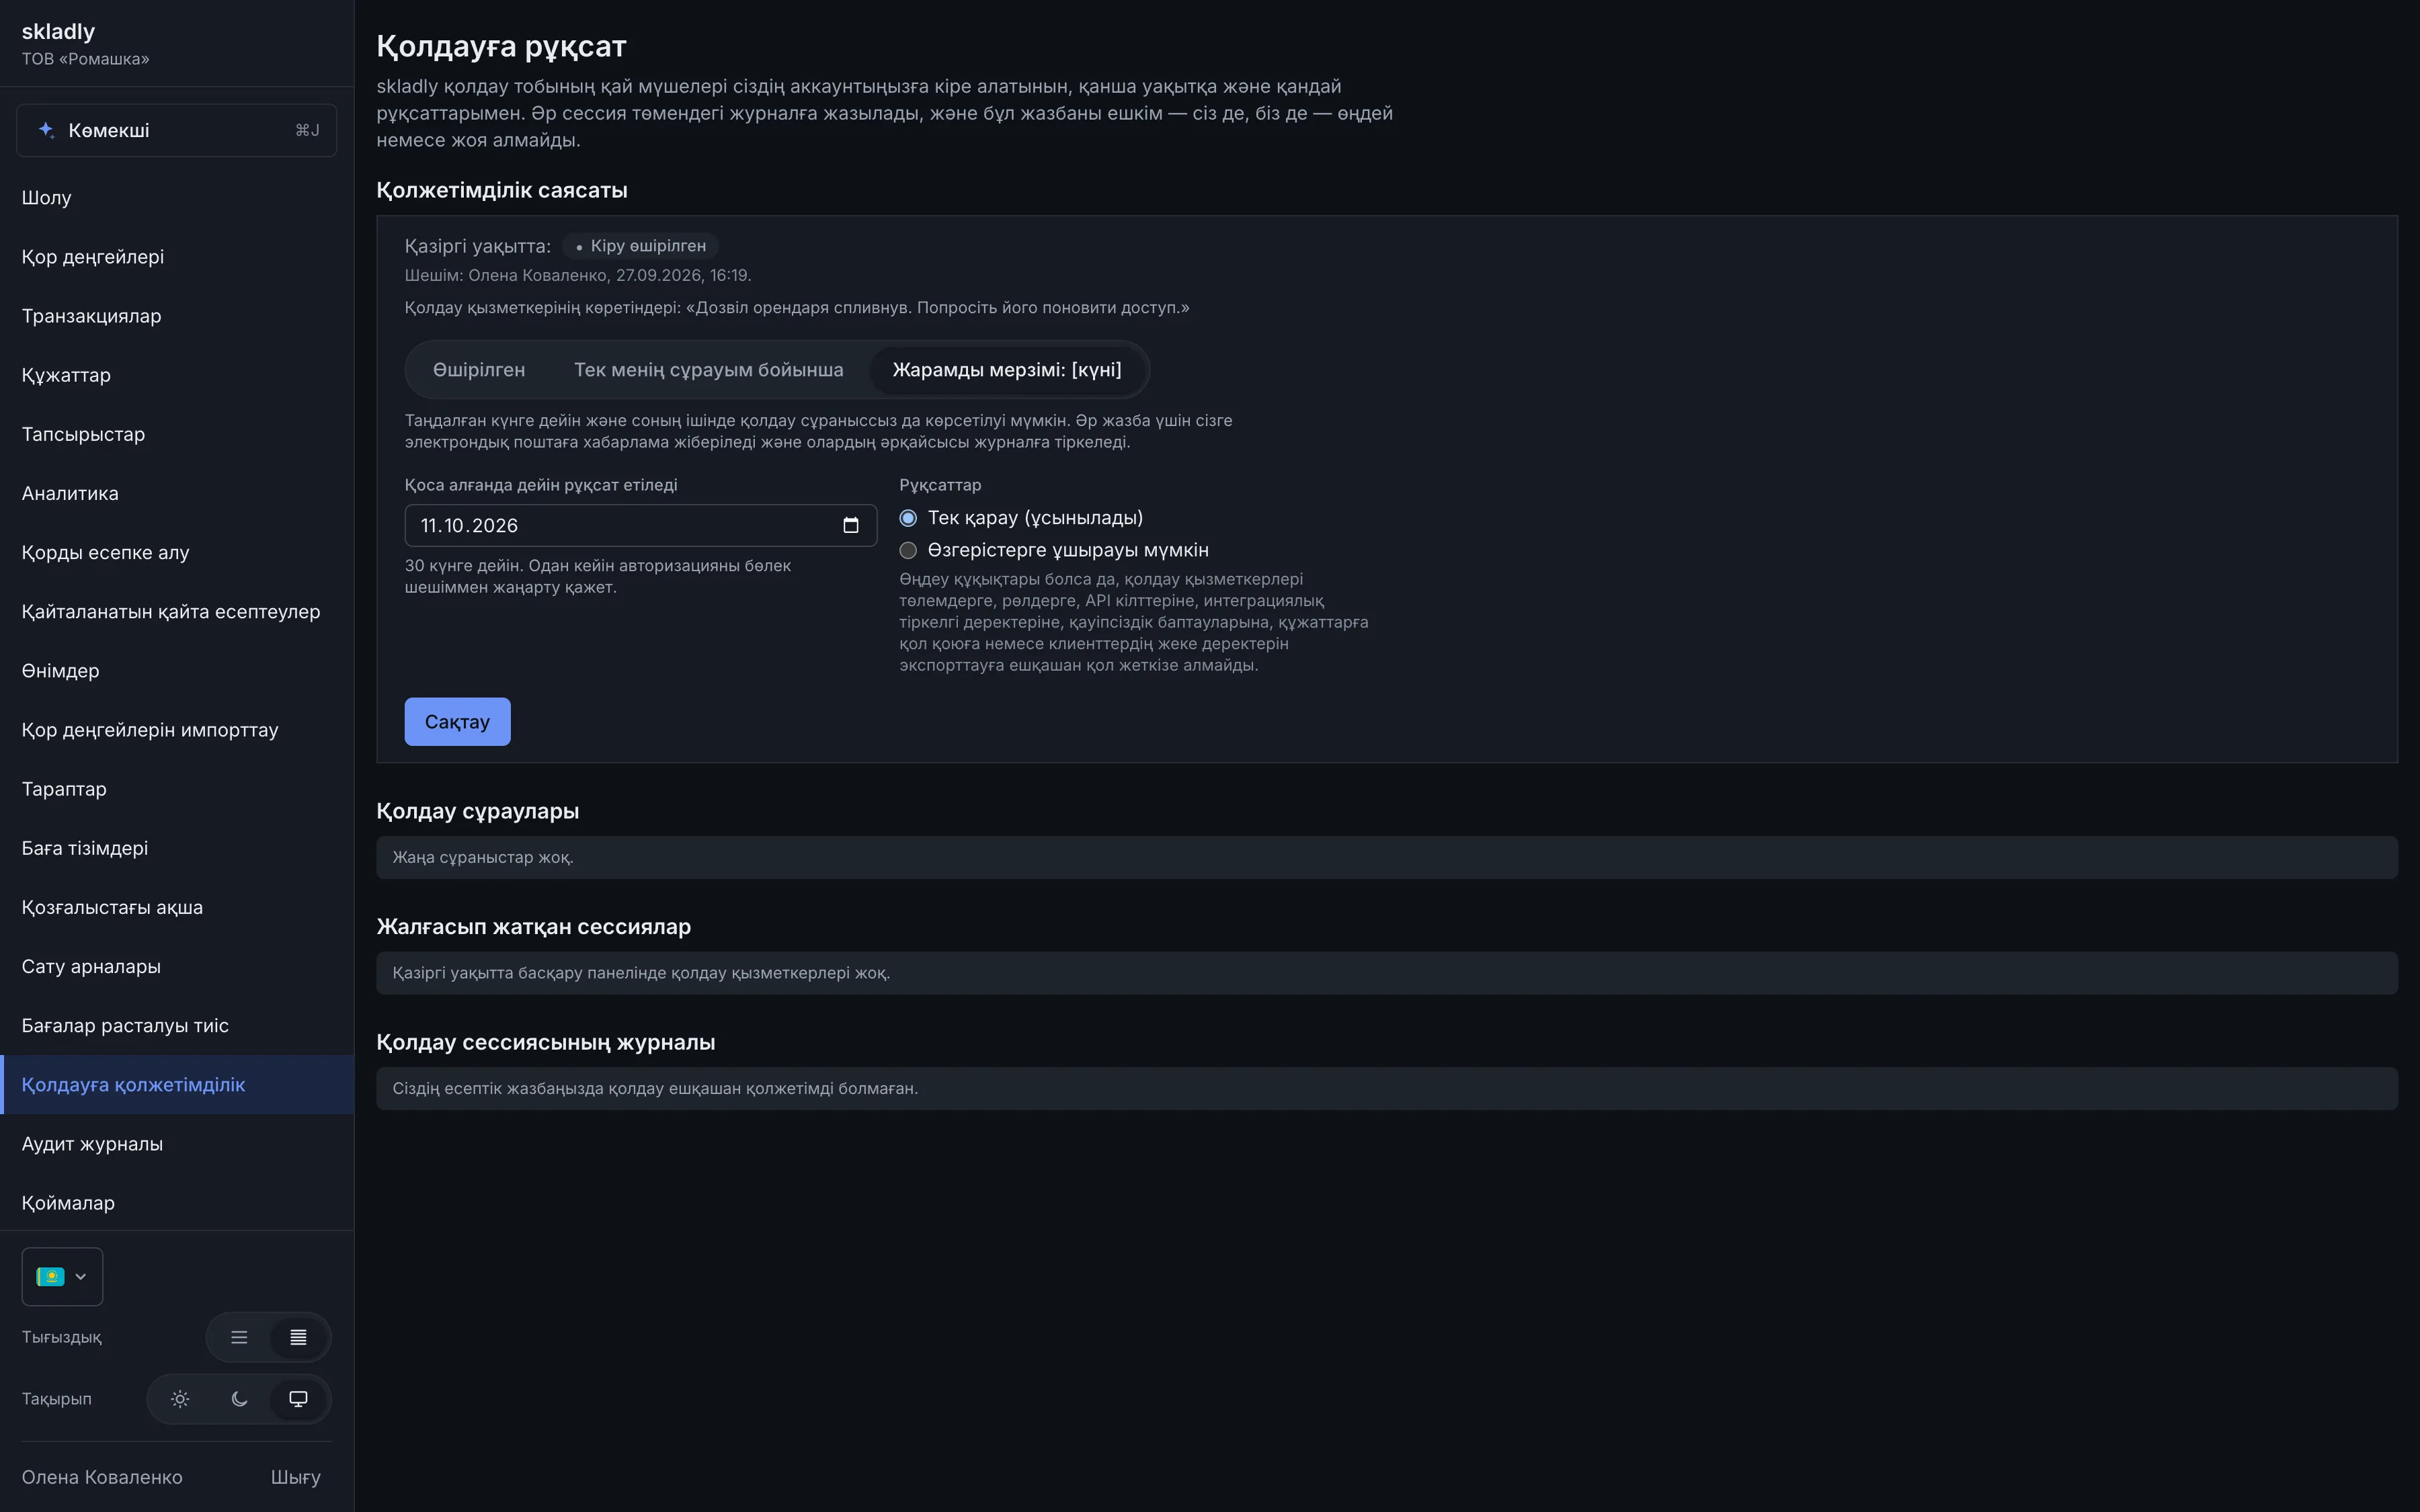Select system theme monitor icon
Image resolution: width=2420 pixels, height=1512 pixels.
[x=298, y=1399]
